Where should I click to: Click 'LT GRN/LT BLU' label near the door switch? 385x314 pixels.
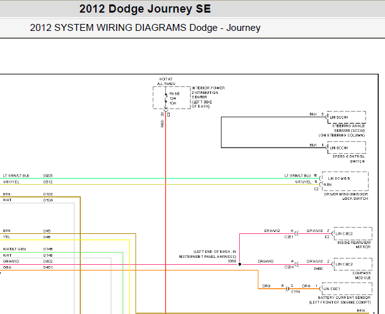pos(298,176)
